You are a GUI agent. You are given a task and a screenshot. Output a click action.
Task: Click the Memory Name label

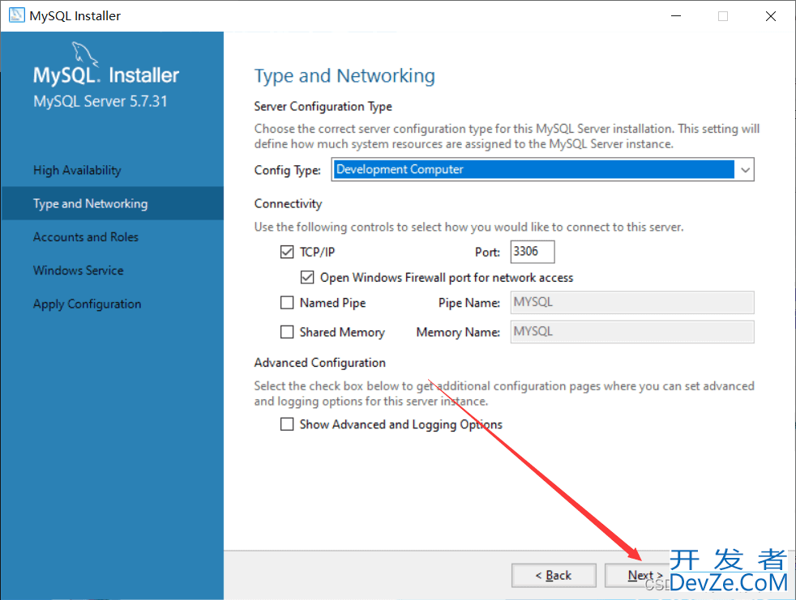[x=458, y=332]
